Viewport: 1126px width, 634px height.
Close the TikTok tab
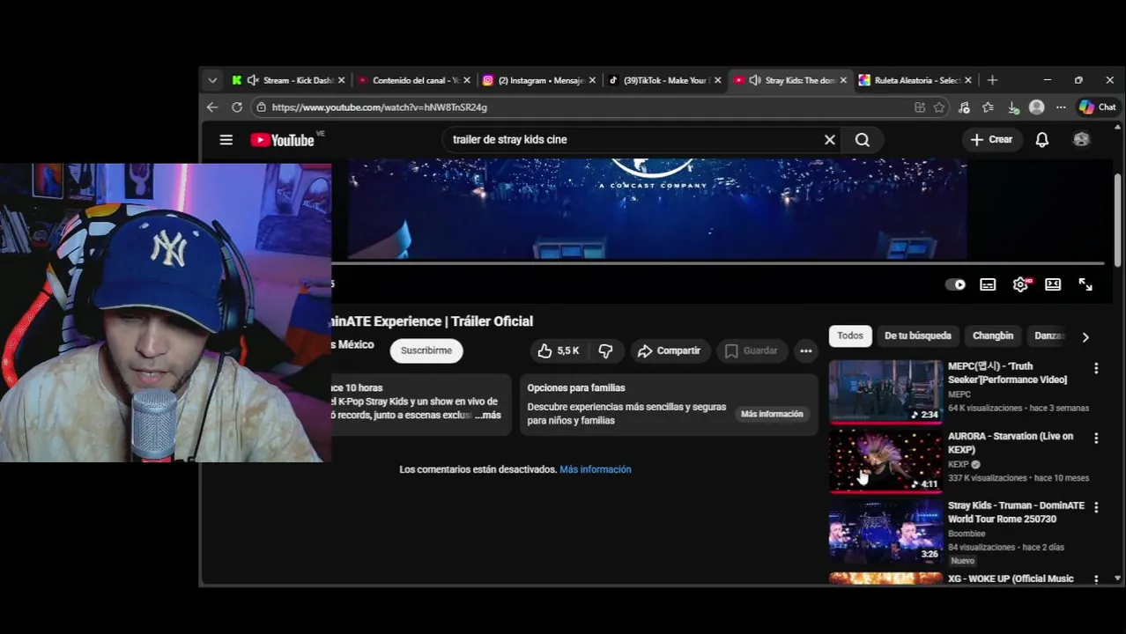click(x=717, y=80)
